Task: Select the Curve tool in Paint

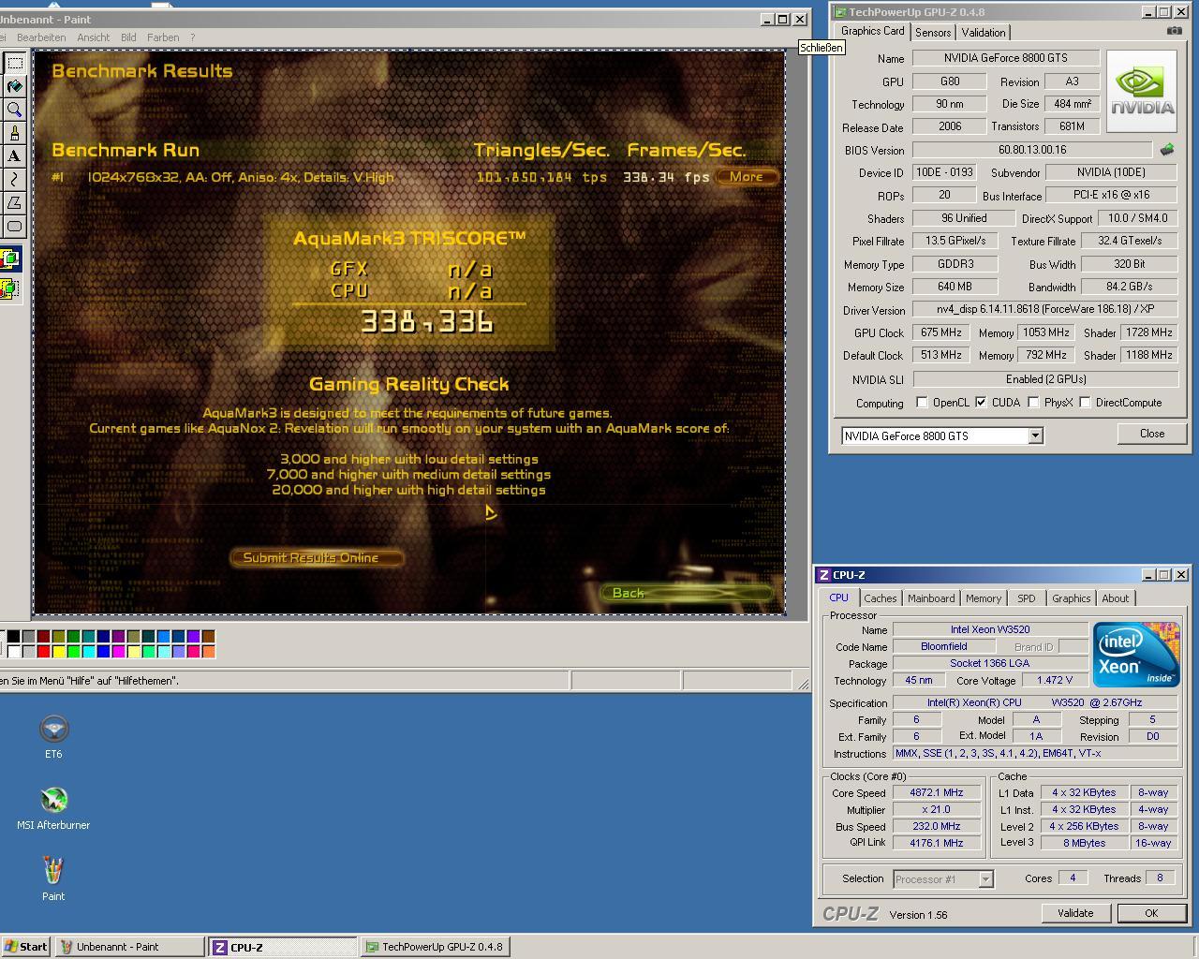Action: tap(14, 179)
